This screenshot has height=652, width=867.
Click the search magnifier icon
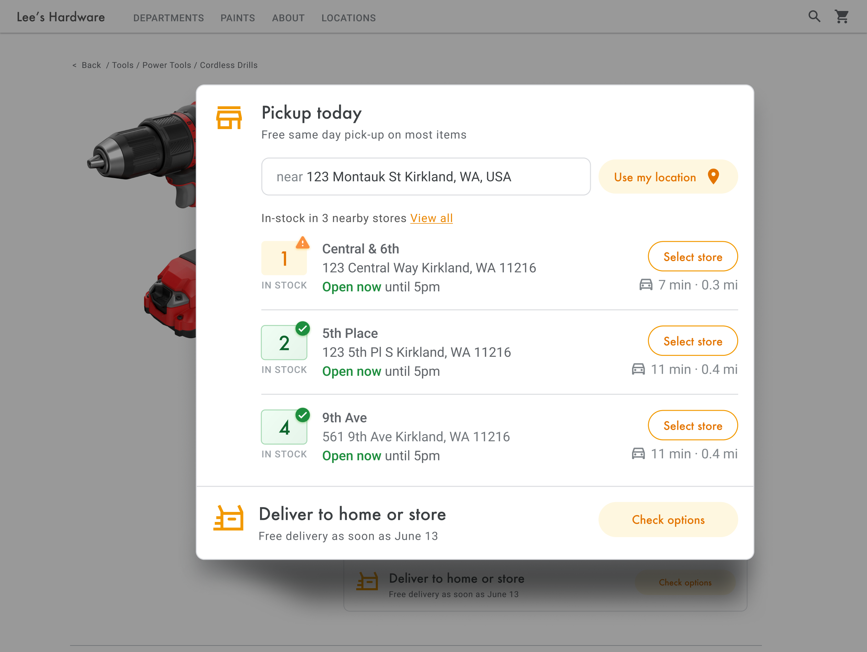(814, 16)
